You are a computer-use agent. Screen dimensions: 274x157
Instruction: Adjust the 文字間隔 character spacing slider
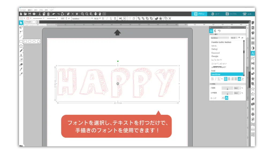click(x=227, y=93)
